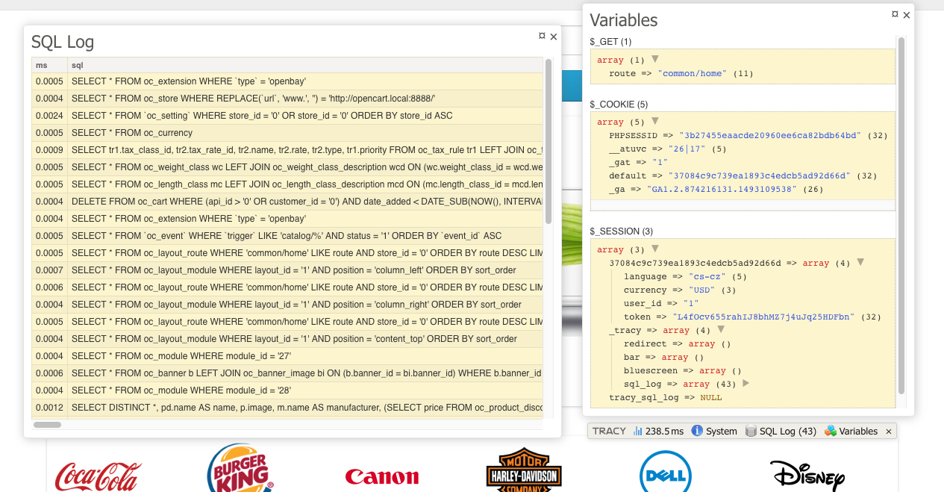Click the SQL Log horizontal scrollbar thumb
The image size is (944, 492).
tap(48, 425)
